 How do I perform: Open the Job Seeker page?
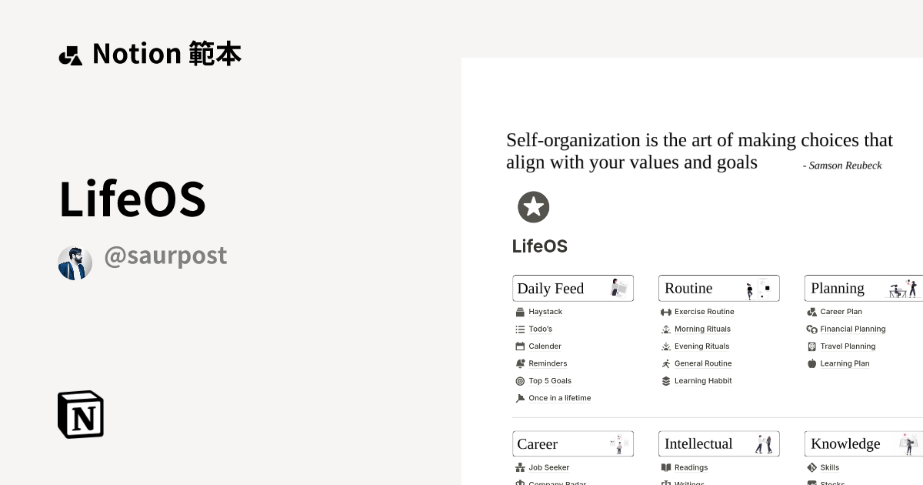point(549,467)
